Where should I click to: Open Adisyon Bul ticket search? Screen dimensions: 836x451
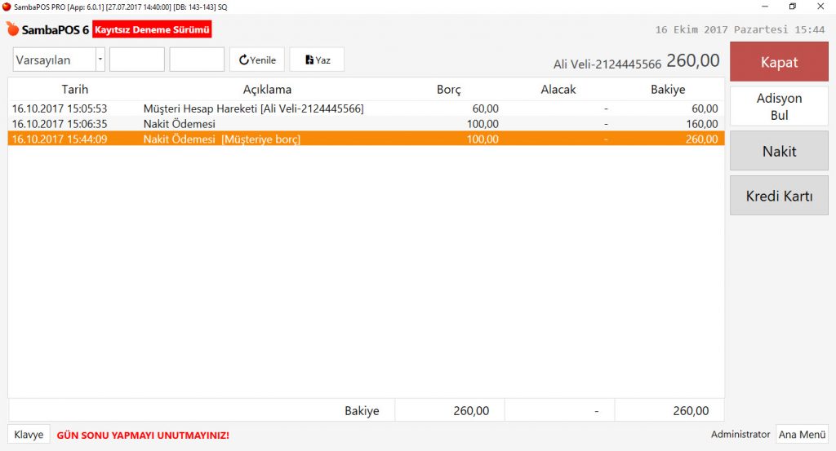click(778, 107)
